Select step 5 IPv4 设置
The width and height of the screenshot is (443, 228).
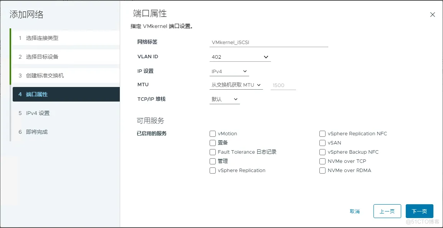click(x=66, y=113)
